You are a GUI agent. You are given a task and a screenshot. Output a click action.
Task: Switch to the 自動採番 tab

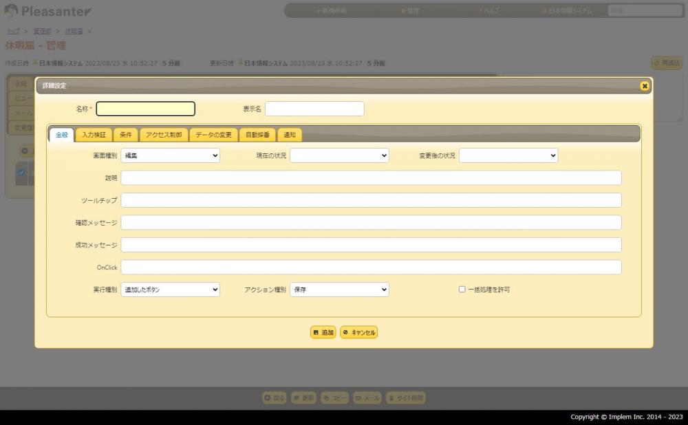coord(257,135)
